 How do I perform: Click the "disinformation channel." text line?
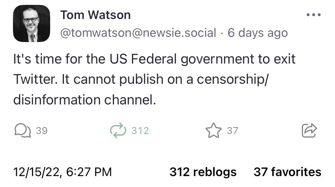[x=85, y=100]
